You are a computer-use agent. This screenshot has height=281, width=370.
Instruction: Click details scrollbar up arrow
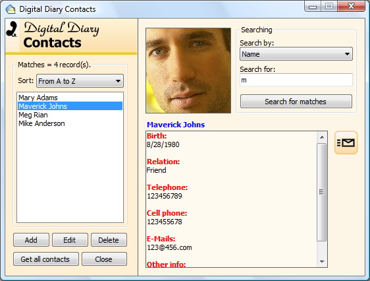coord(322,137)
